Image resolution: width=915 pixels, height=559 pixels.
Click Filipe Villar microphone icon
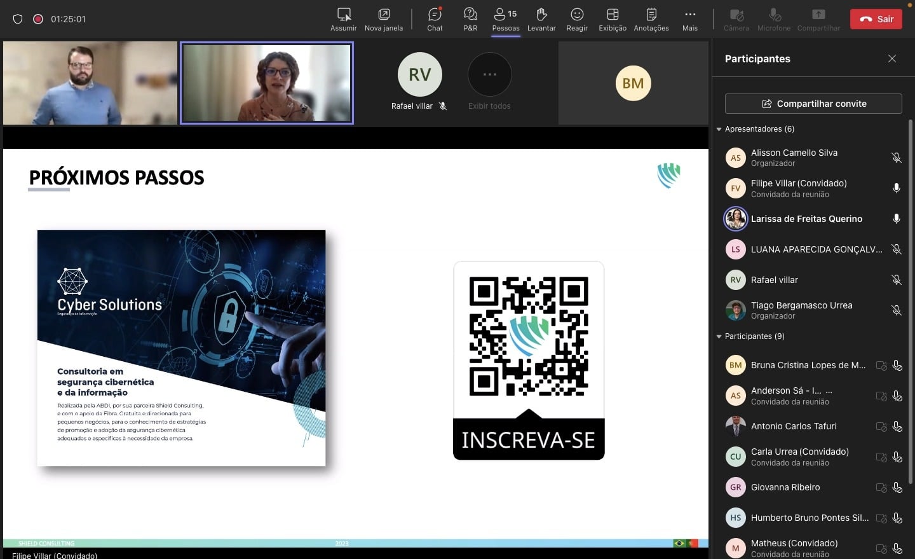tap(897, 188)
